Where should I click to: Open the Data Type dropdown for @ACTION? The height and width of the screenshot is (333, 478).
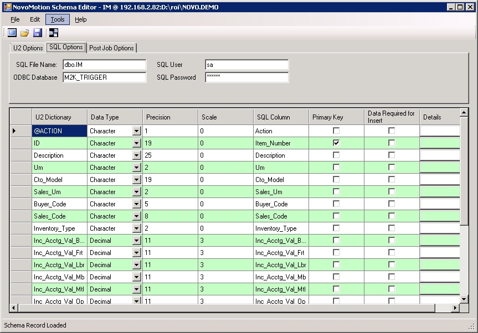[x=137, y=131]
